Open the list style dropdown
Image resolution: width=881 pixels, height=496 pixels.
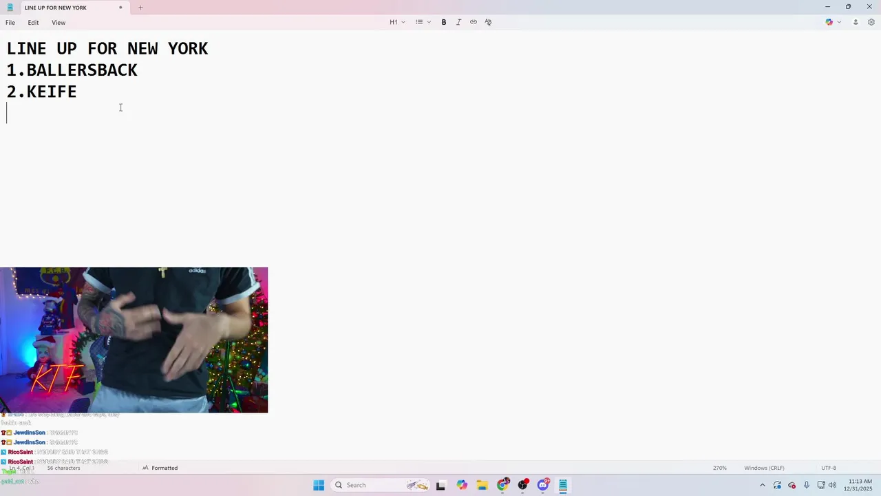click(423, 22)
